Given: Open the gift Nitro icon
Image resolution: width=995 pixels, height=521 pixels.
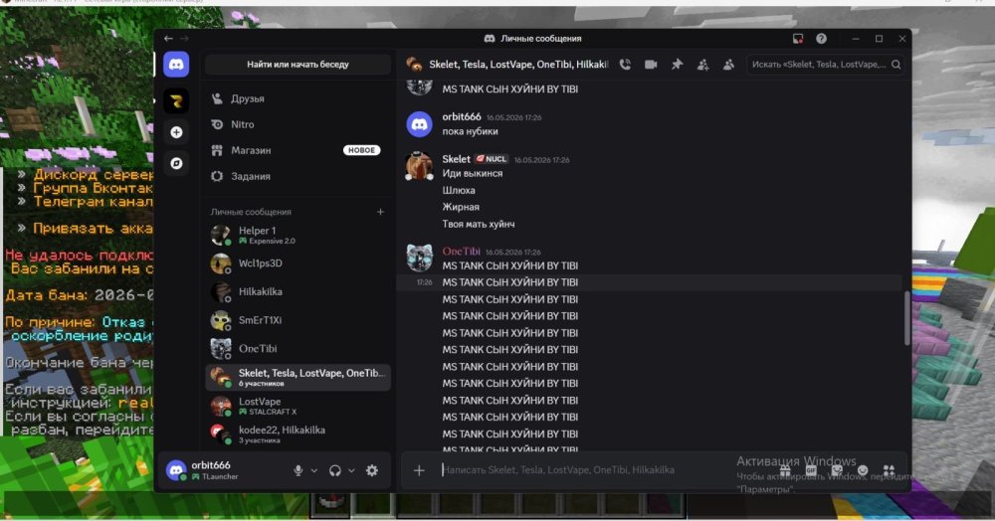Looking at the screenshot, I should (x=785, y=470).
